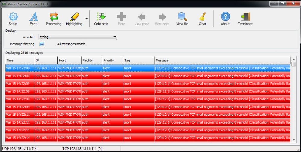Screen dimensions: 301x152
Task: Sort by the Time column header
Action: point(20,60)
